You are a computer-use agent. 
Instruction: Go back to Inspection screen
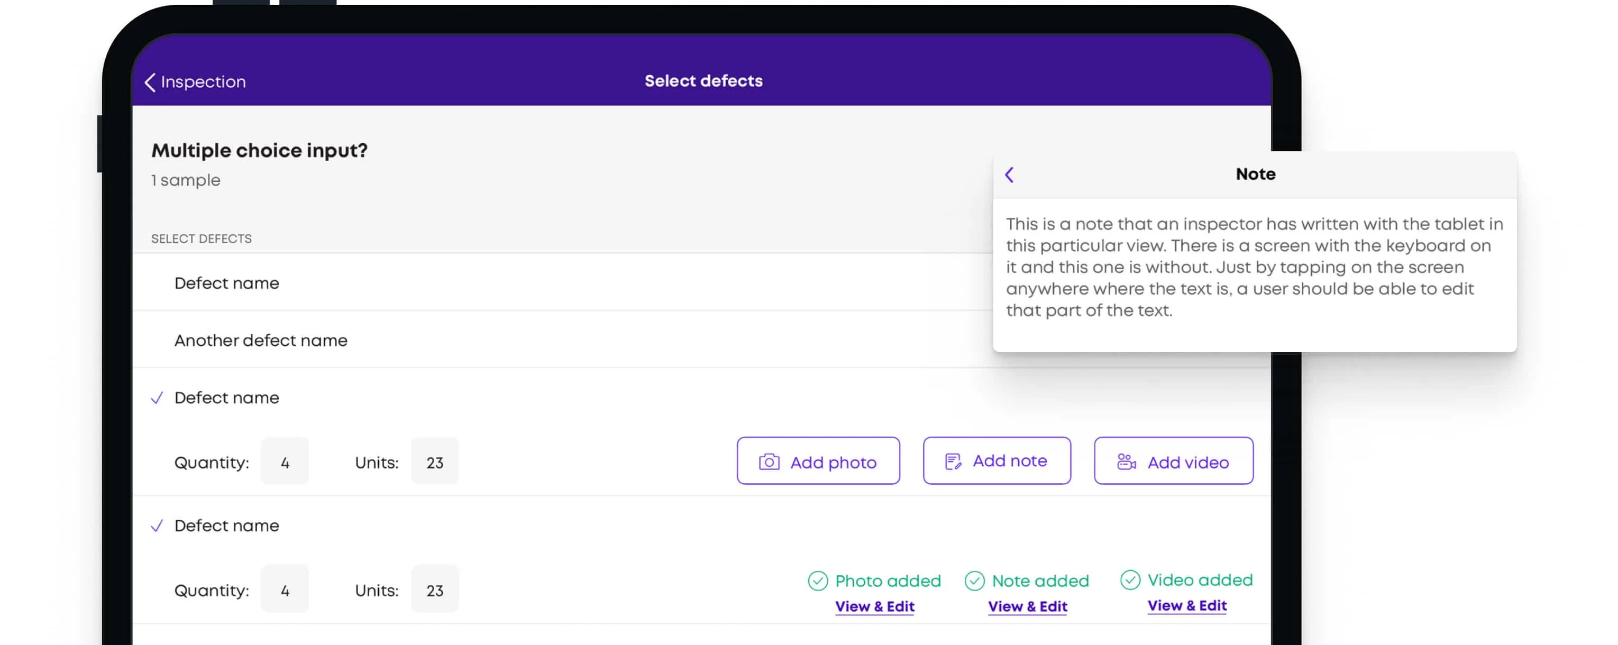tap(195, 81)
